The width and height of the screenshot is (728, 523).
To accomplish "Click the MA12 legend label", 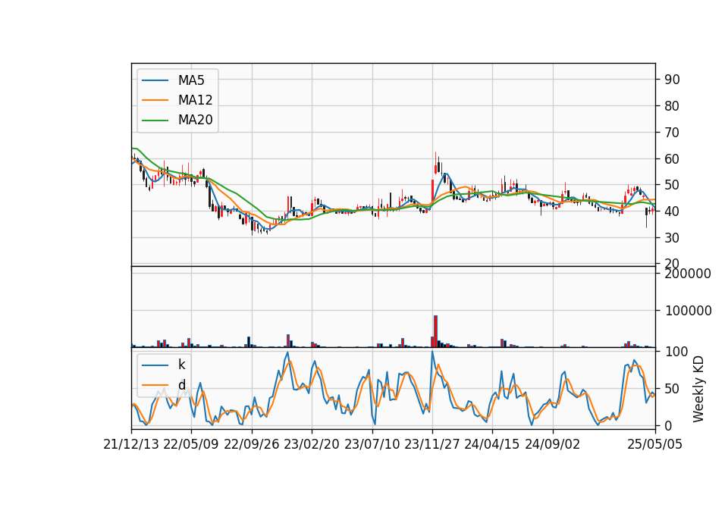I will coord(195,100).
